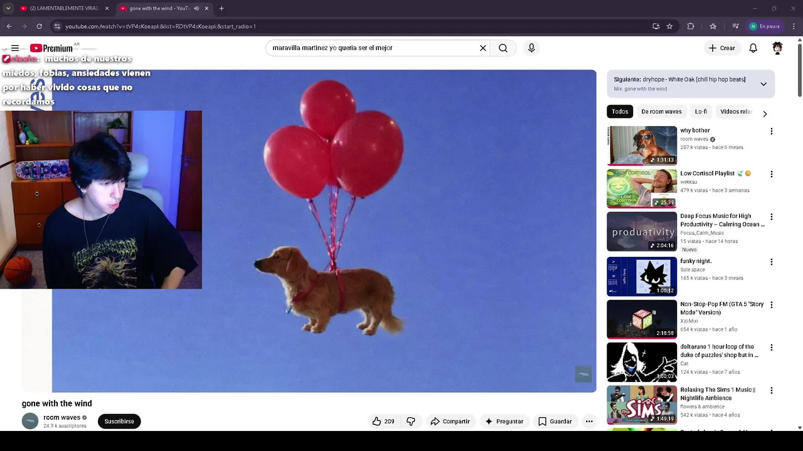Open the Chrome three-dot menu
This screenshot has height=451, width=803.
coord(794,26)
